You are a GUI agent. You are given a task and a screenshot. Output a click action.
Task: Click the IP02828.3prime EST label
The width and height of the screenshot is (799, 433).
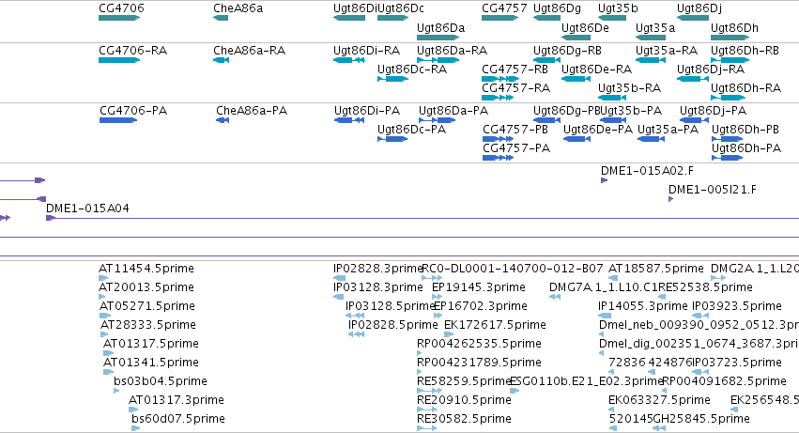pyautogui.click(x=378, y=269)
